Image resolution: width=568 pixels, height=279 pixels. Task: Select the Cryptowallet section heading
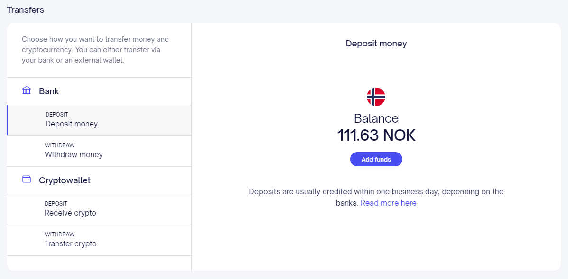click(65, 180)
